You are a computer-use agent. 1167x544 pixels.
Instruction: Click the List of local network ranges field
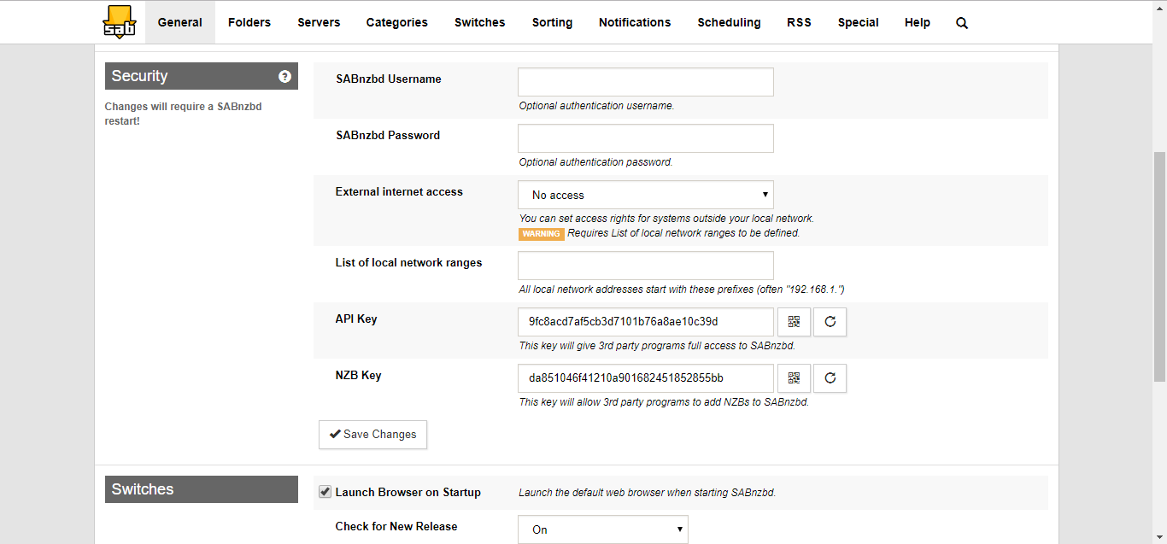[x=646, y=266]
